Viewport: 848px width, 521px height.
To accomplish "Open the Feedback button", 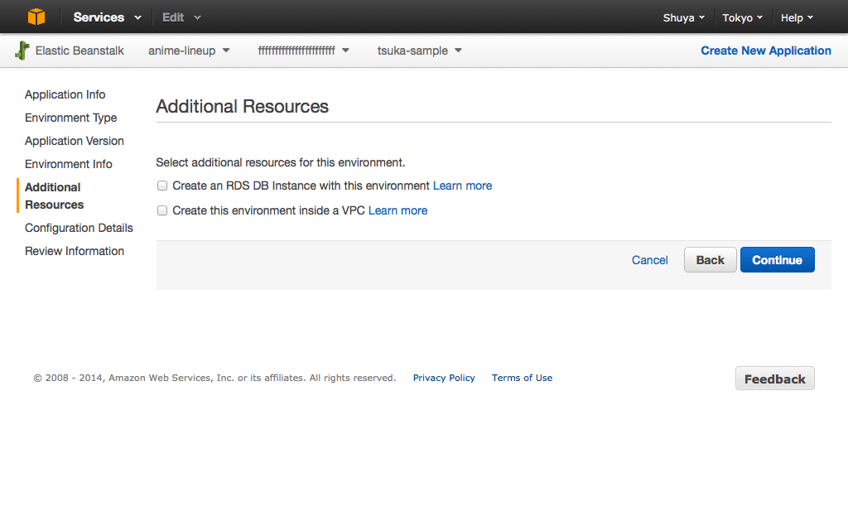I will coord(774,379).
